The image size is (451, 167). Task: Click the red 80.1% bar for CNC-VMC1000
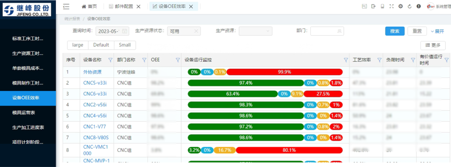[289, 150]
